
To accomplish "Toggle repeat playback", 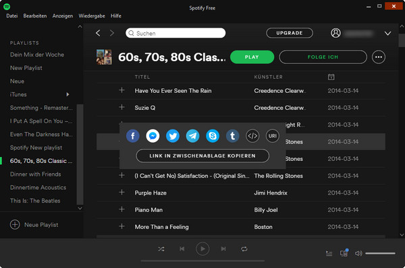I will (244, 249).
